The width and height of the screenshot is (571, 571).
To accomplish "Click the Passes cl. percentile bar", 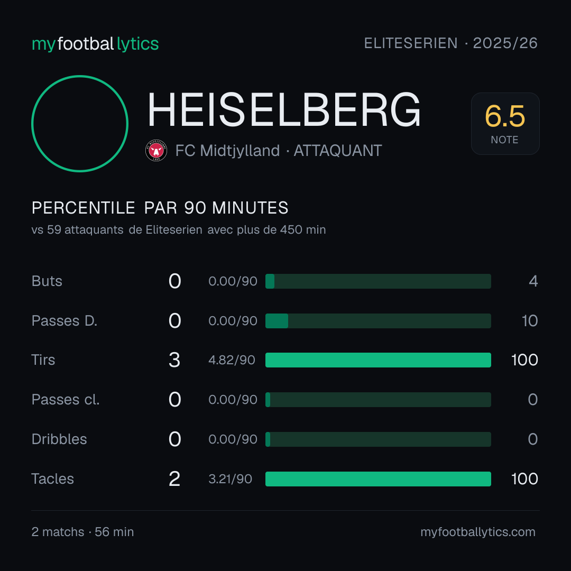I will click(x=378, y=400).
